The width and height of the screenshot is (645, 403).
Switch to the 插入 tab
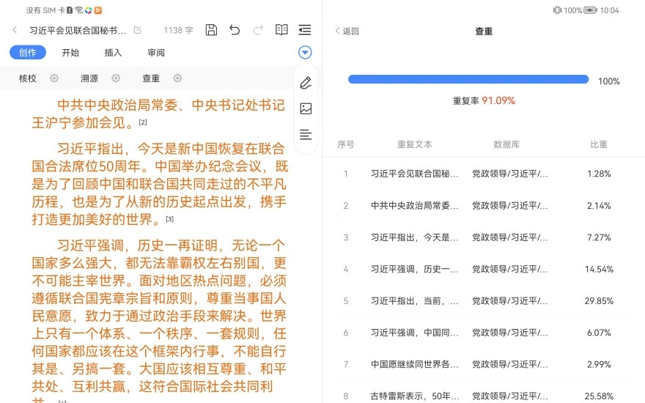(x=113, y=53)
